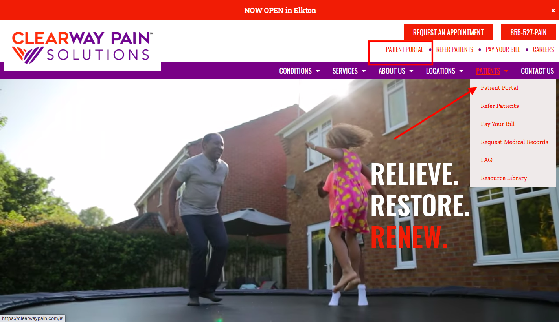559x322 pixels.
Task: Open the About Us dropdown arrow
Action: coord(411,71)
